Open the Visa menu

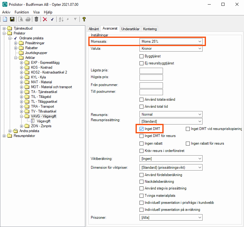point(36,12)
